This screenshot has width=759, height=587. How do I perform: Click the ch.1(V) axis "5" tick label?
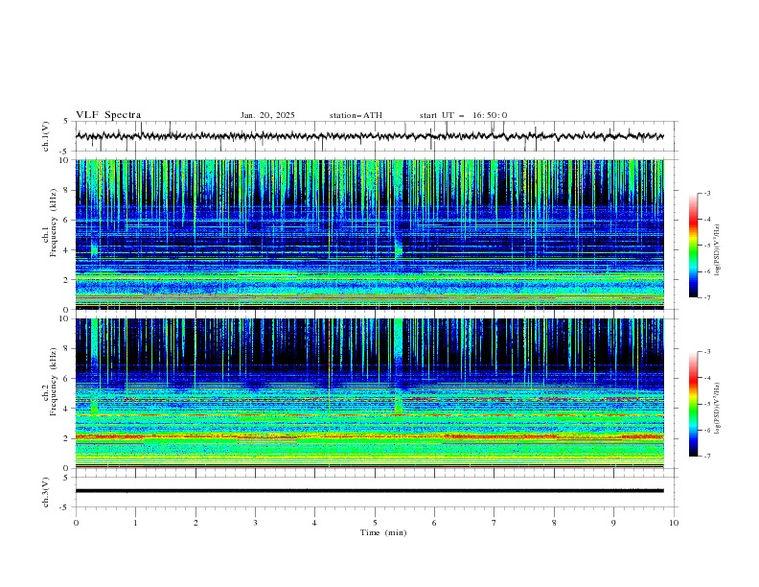(67, 121)
